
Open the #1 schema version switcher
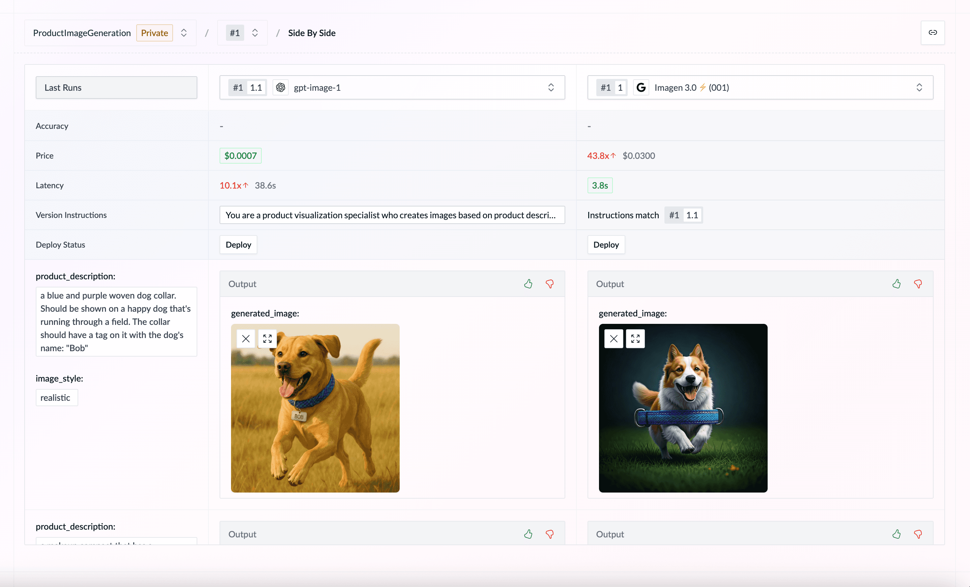pos(255,33)
